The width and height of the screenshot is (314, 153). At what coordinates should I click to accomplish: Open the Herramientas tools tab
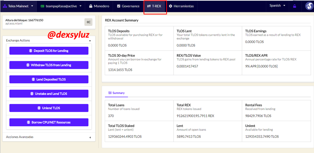181,6
